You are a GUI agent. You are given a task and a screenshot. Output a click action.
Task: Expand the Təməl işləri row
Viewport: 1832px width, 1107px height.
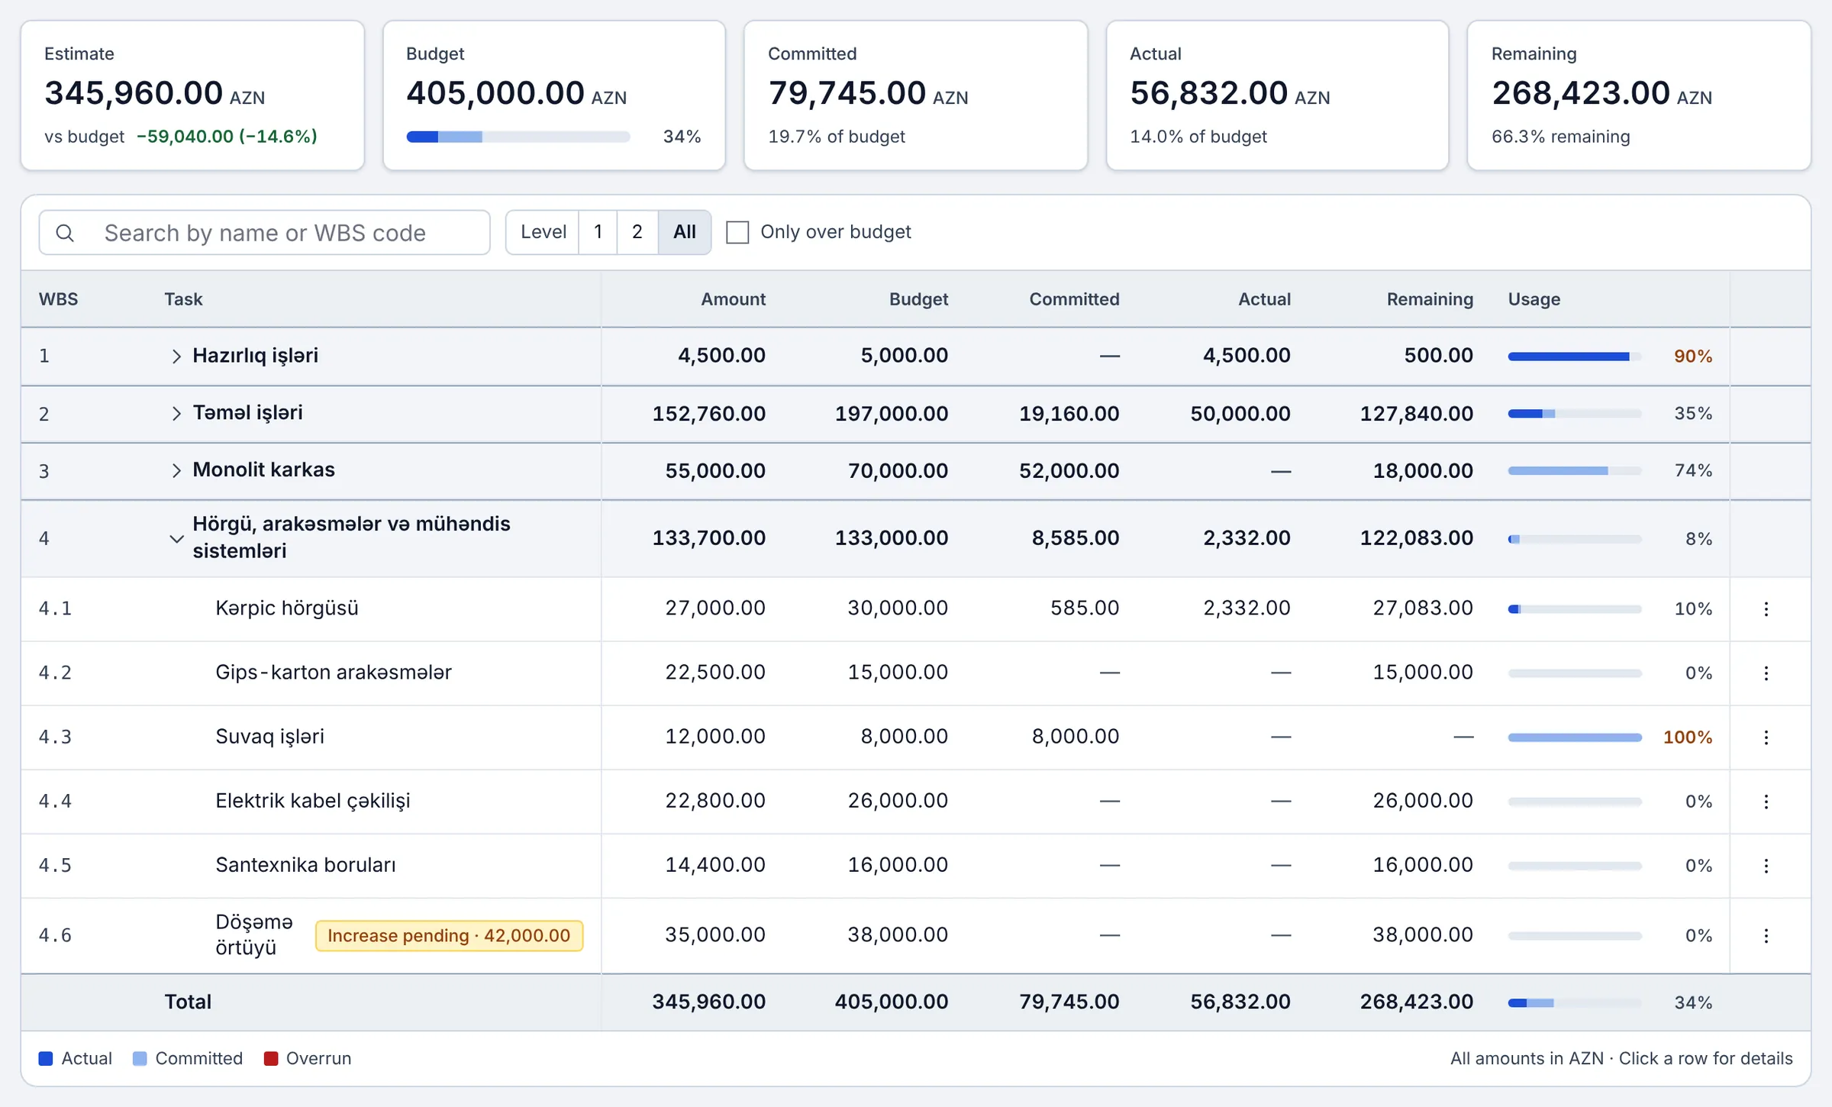point(176,413)
